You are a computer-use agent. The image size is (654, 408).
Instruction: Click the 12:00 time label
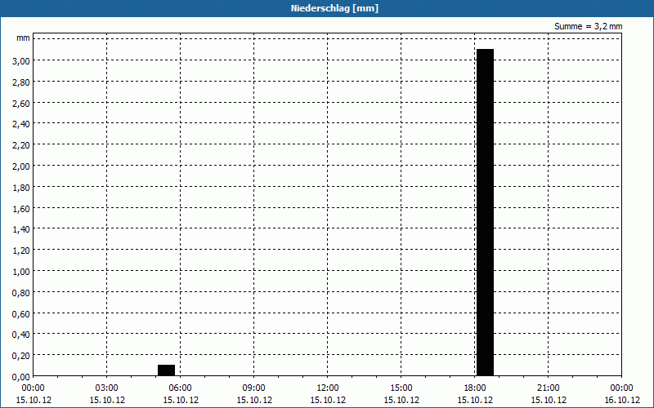[x=328, y=388]
